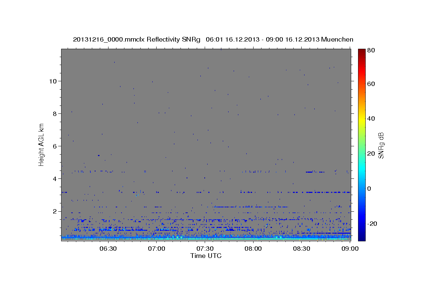The width and height of the screenshot is (434, 289).
Task: Click the height tick label 10
Action: coord(53,81)
